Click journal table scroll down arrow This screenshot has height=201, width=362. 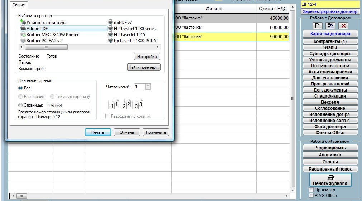tap(292, 190)
